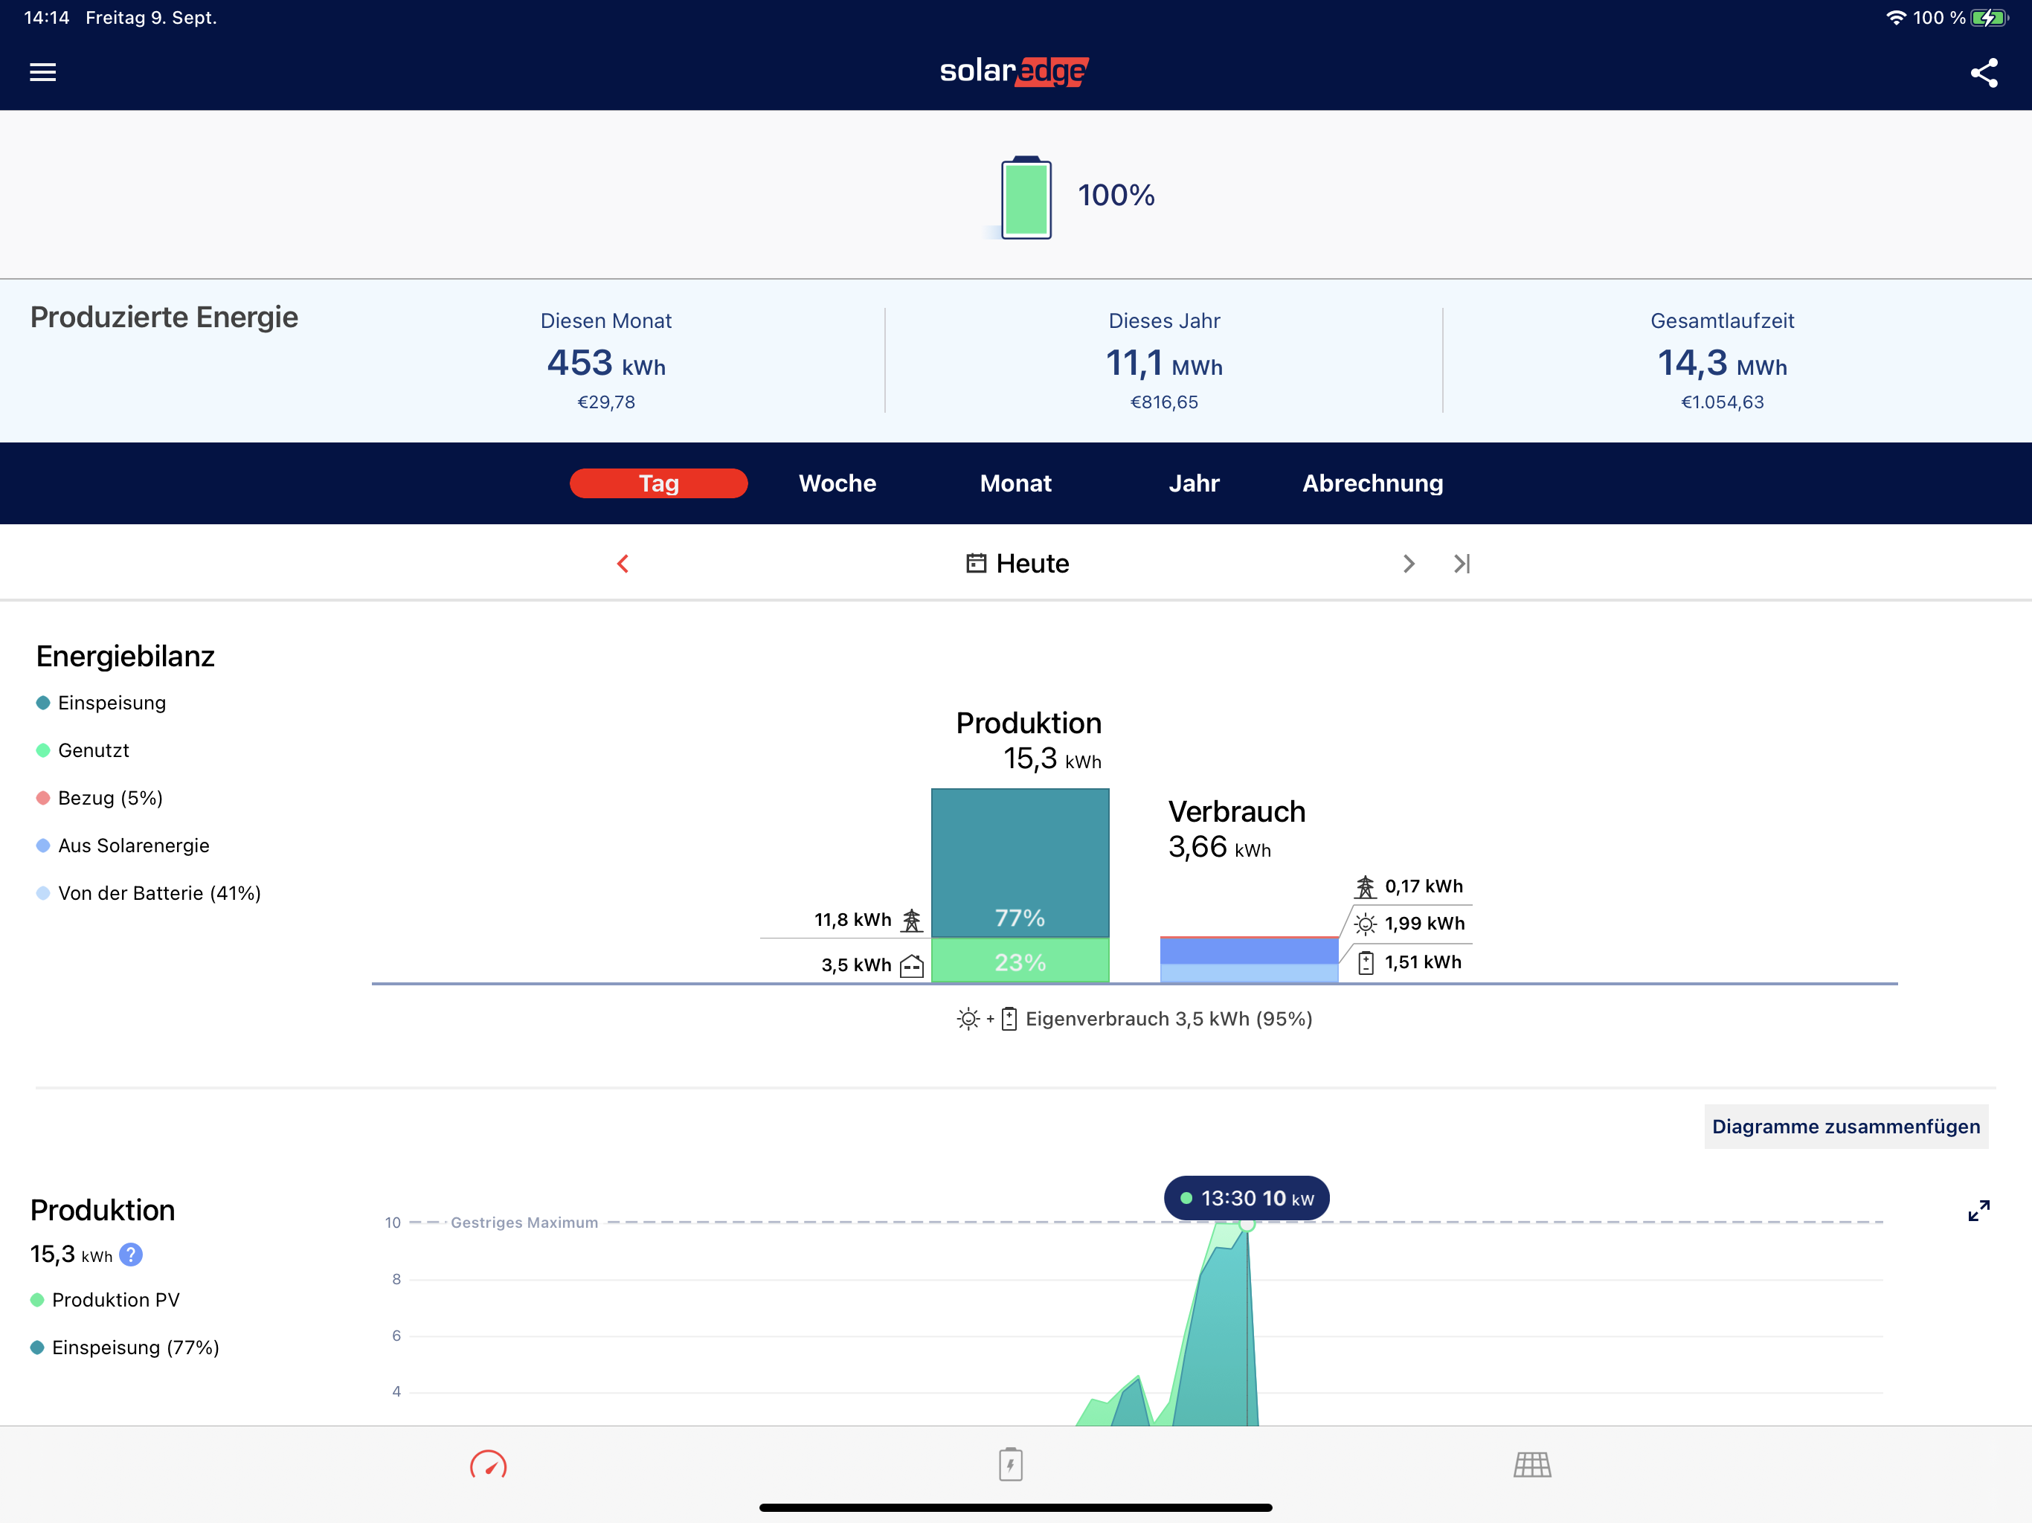Open the hamburger menu
This screenshot has width=2032, height=1523.
43,71
